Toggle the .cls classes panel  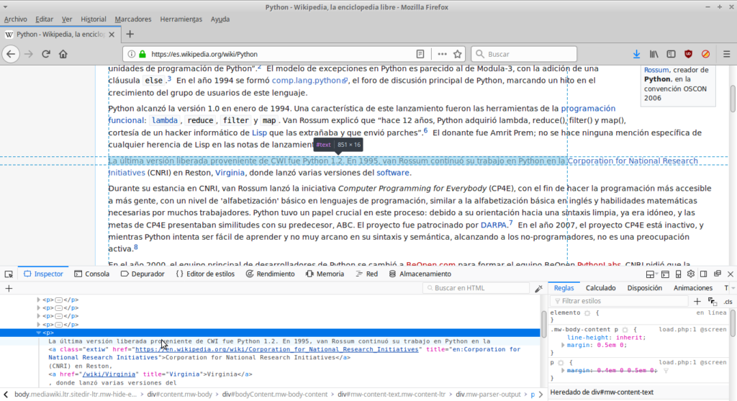728,302
